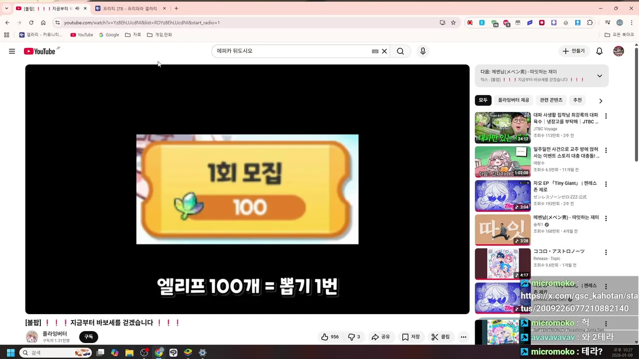Open options for ココロ・アストロノーツ video
This screenshot has width=639, height=359.
point(606,252)
